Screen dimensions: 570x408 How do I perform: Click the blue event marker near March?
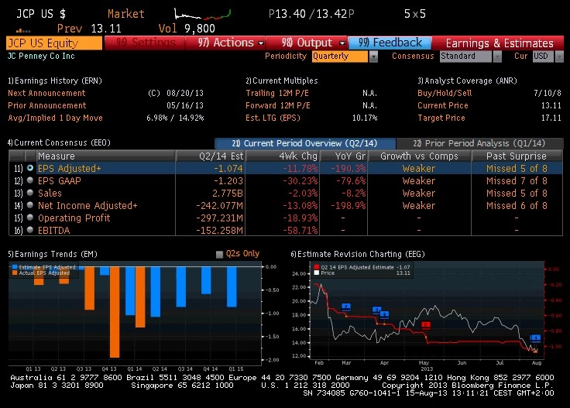pyautogui.click(x=346, y=307)
